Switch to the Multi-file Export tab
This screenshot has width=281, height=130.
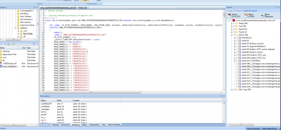tap(250, 11)
